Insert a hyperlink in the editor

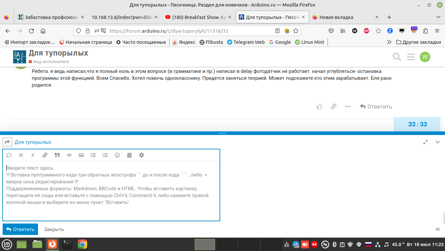pyautogui.click(x=45, y=155)
